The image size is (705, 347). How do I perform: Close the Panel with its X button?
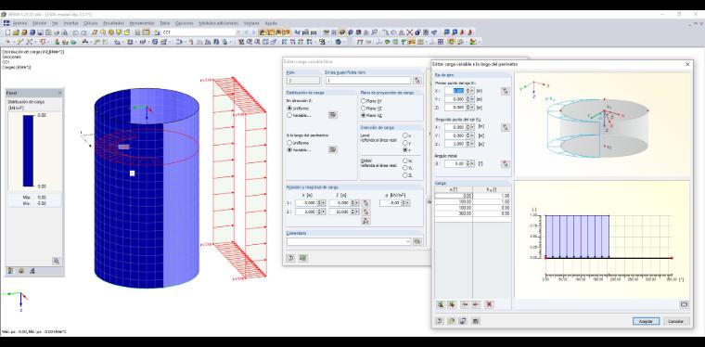60,93
